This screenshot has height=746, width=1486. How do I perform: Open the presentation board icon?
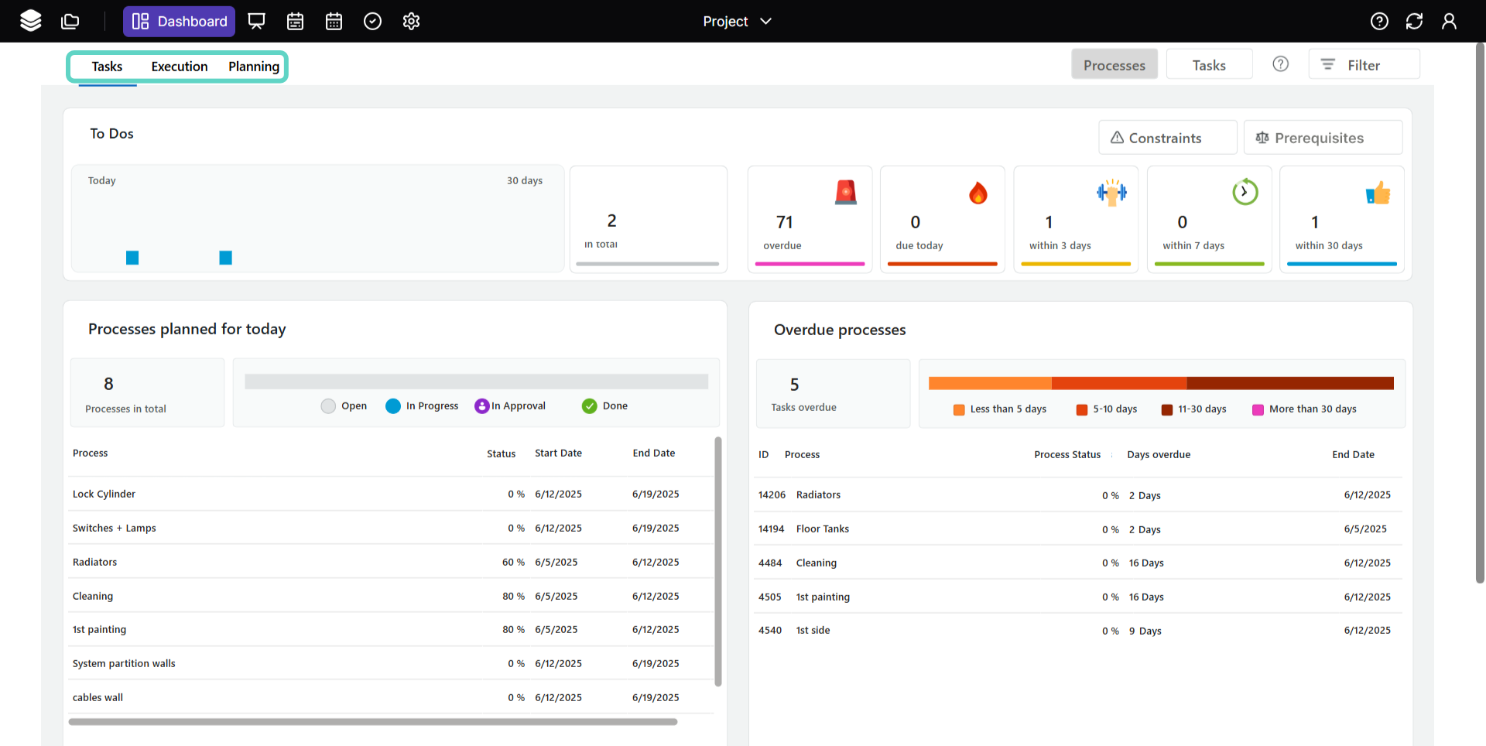coord(256,21)
